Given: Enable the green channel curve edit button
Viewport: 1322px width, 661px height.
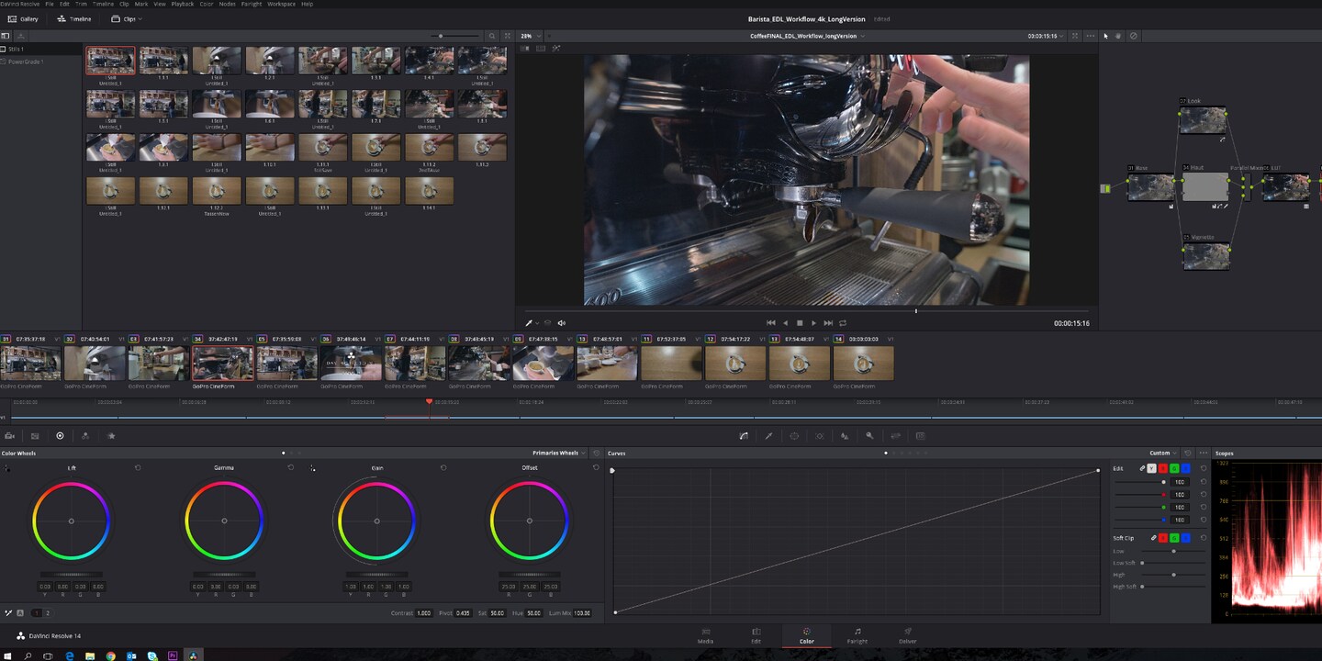Looking at the screenshot, I should pos(1174,468).
